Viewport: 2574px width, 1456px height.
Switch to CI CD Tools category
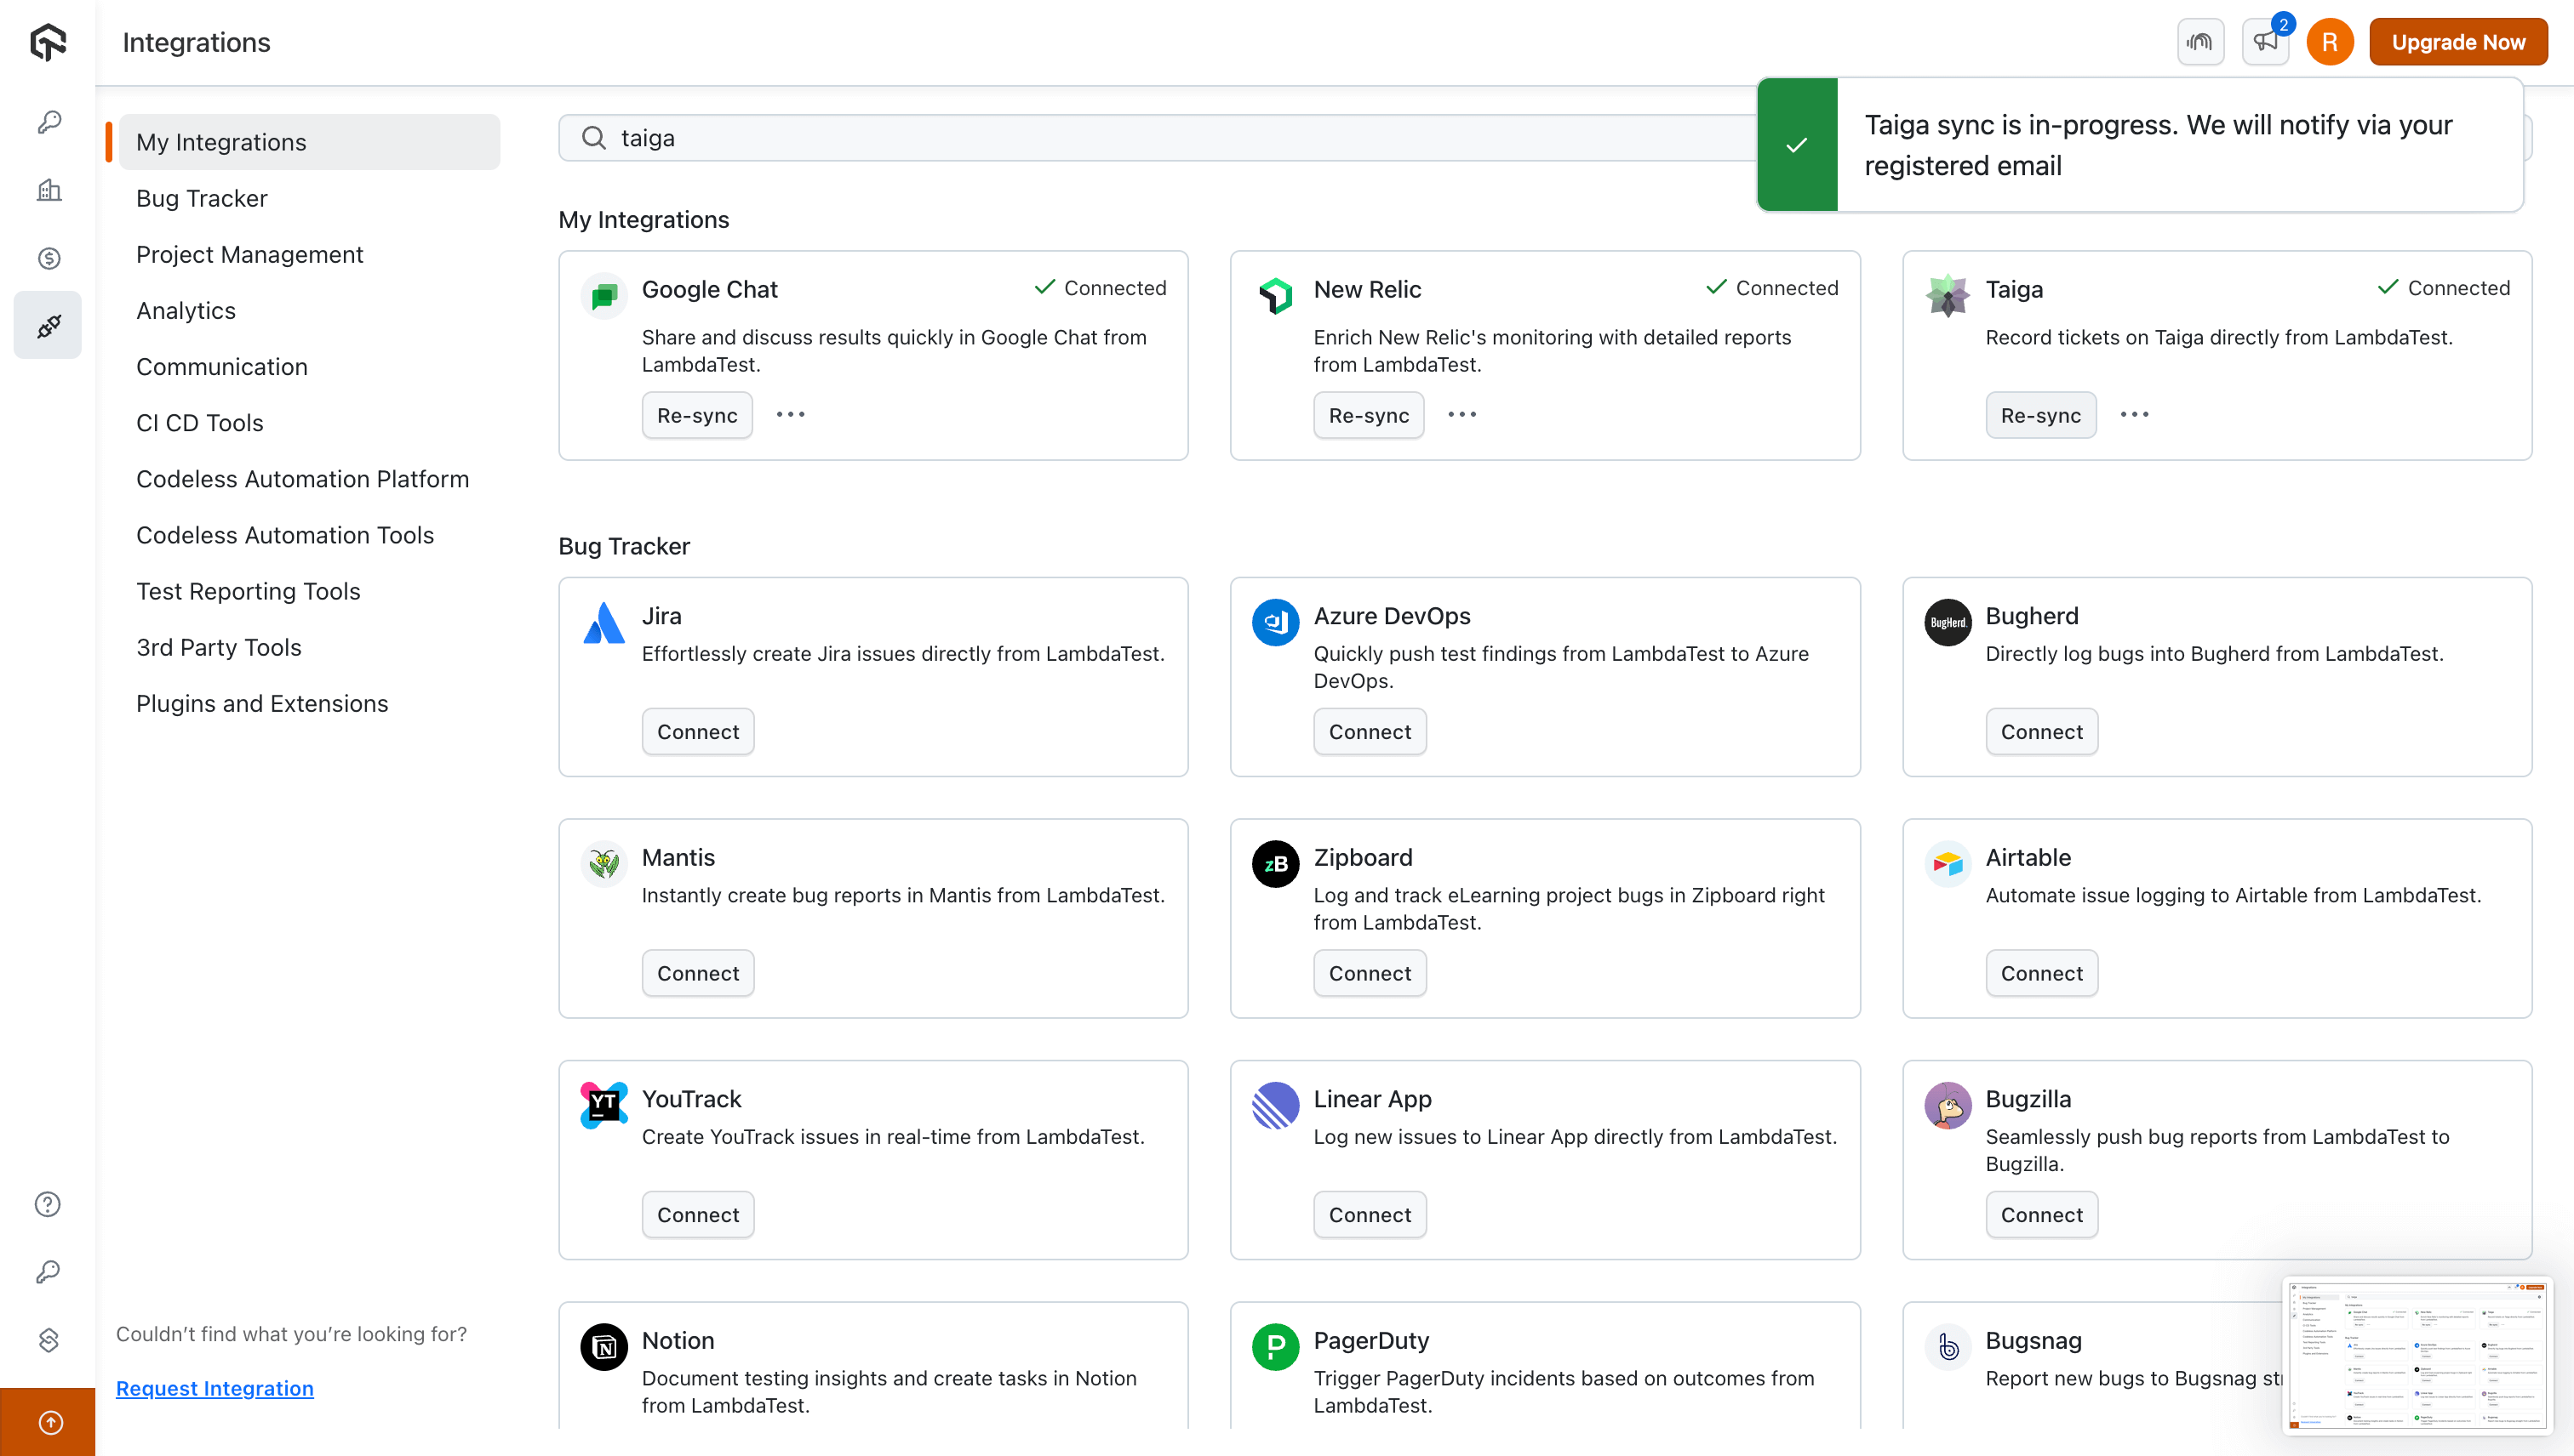pos(199,423)
